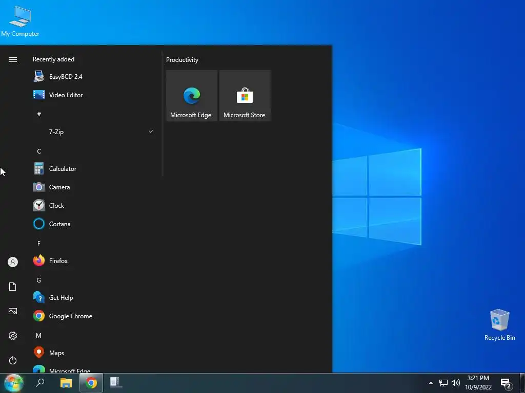Open File Explorer from the taskbar
Viewport: 525px width, 393px height.
(66, 383)
